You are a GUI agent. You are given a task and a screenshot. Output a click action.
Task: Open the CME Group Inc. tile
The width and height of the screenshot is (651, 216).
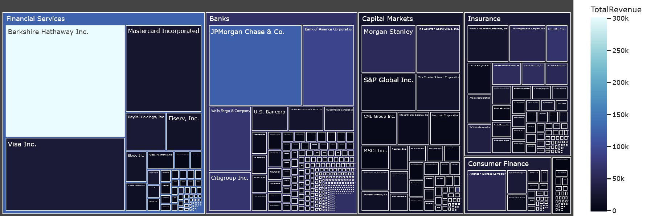pos(379,128)
